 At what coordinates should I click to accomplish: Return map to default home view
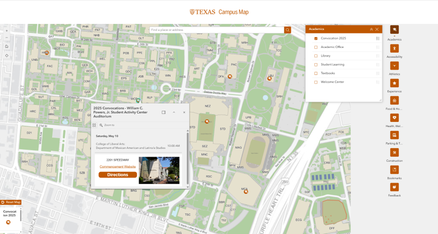click(x=7, y=46)
